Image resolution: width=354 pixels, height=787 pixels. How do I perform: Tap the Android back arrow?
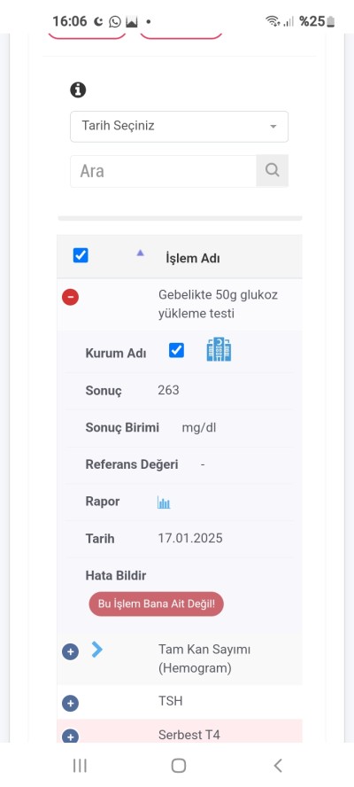coord(278,766)
